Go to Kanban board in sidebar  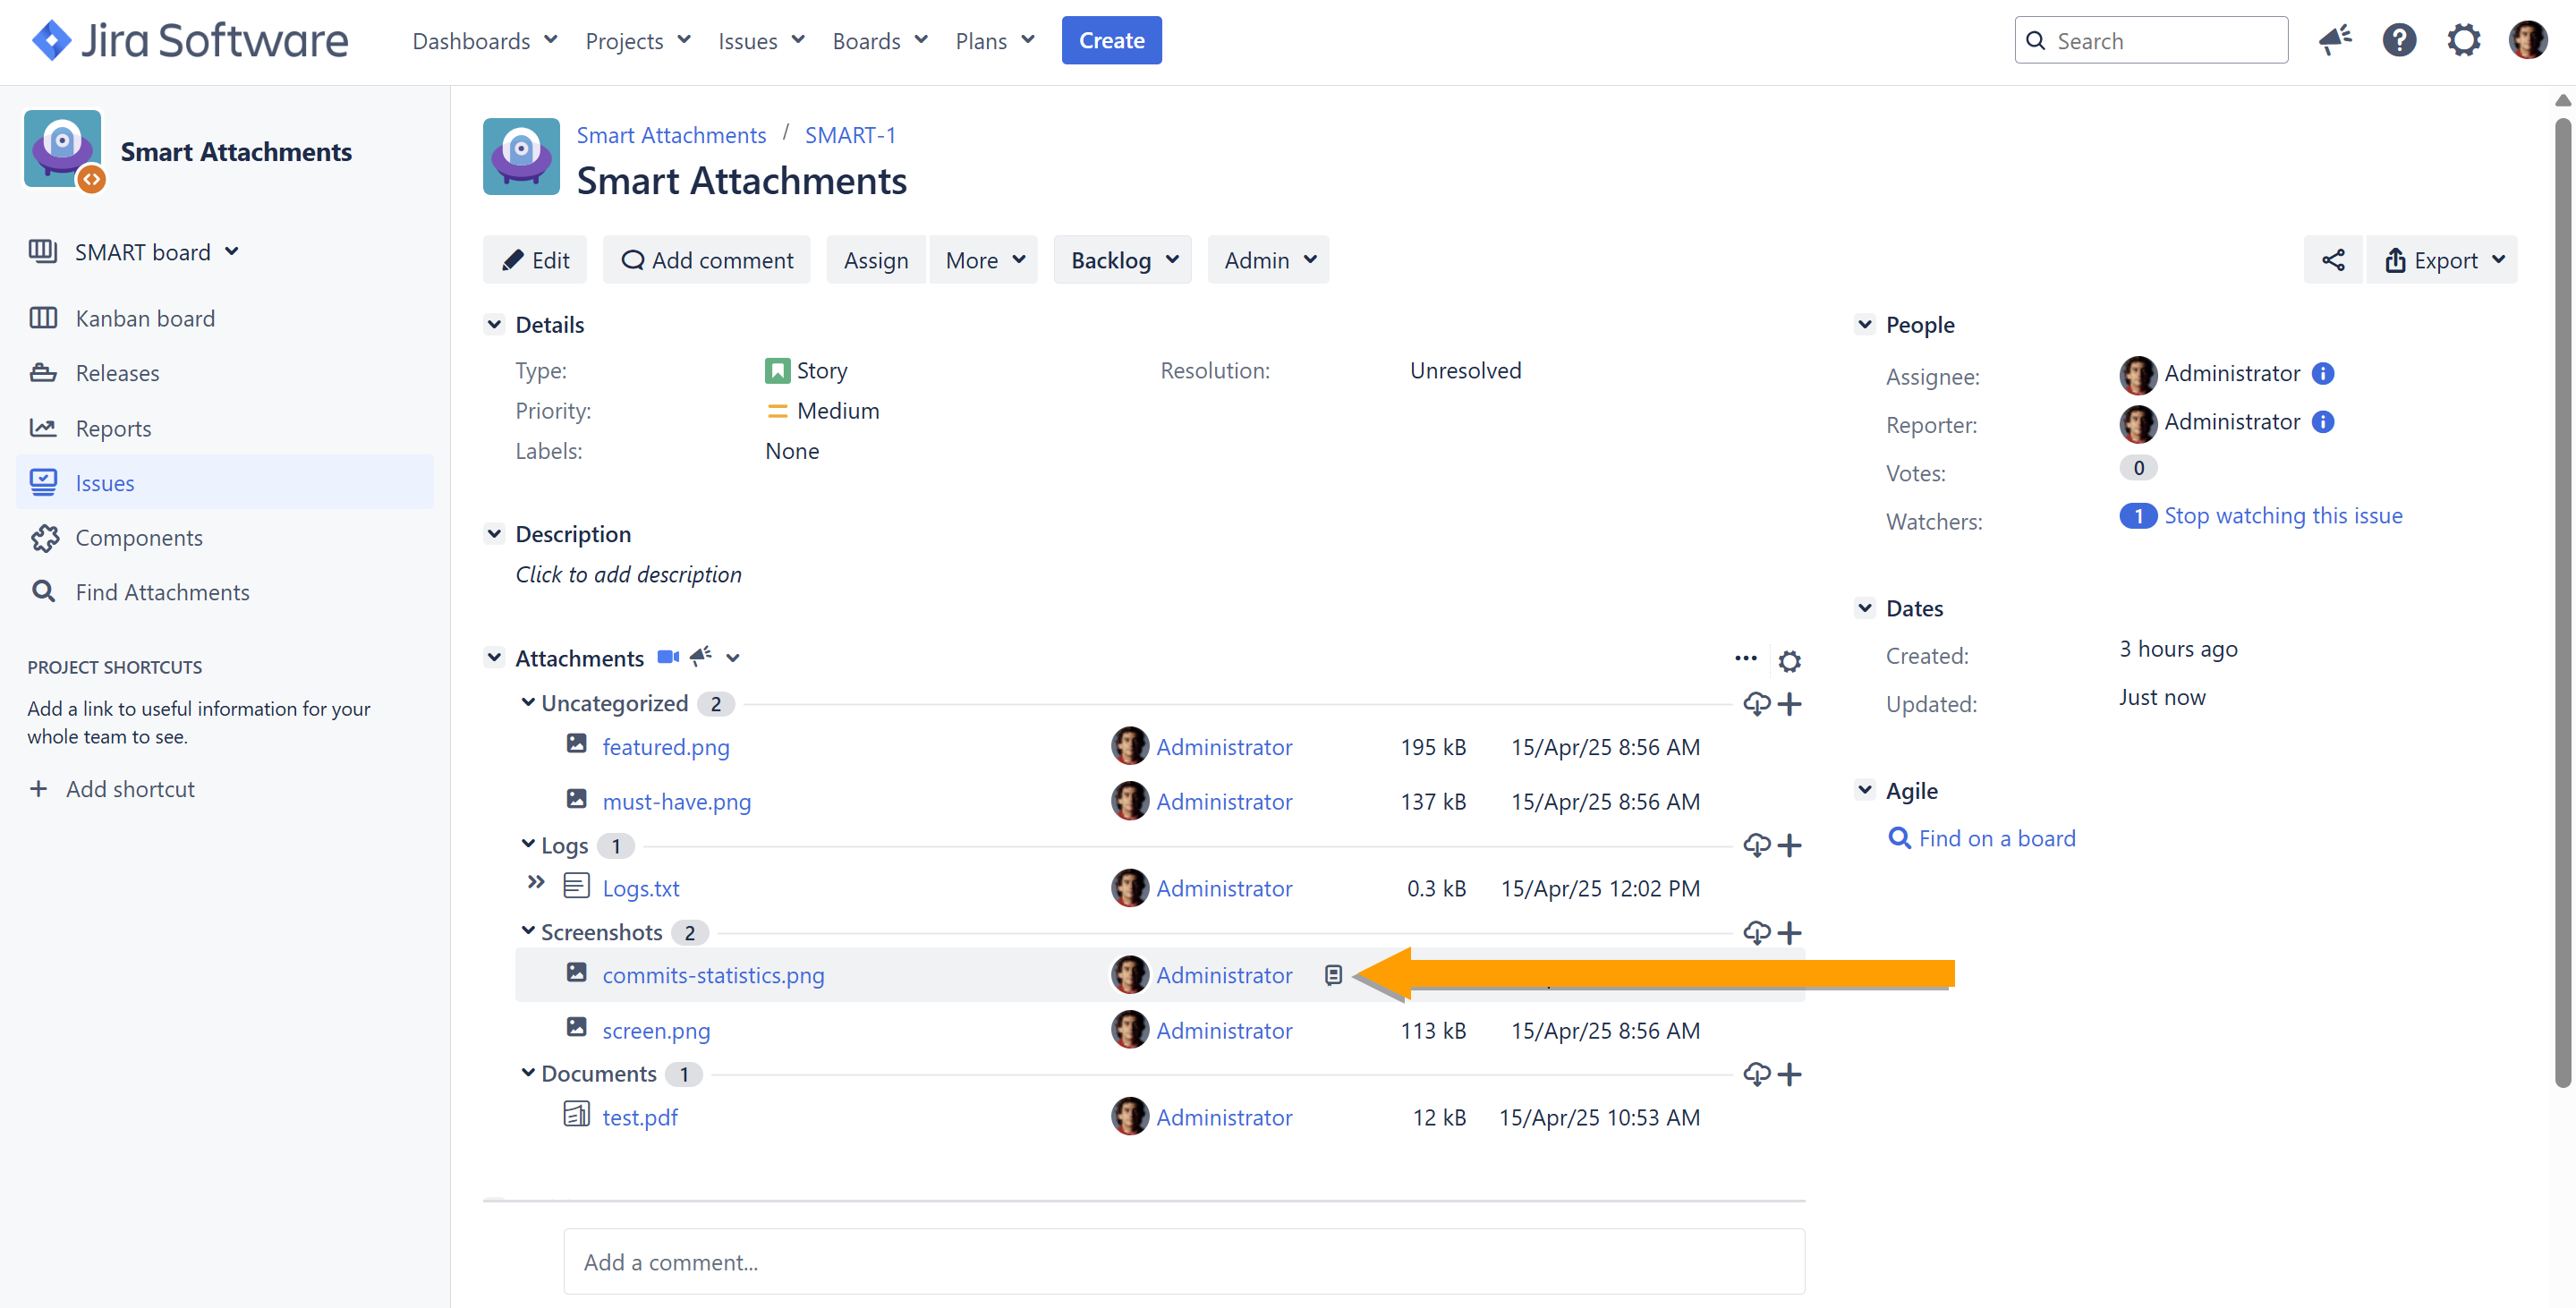(x=225, y=318)
